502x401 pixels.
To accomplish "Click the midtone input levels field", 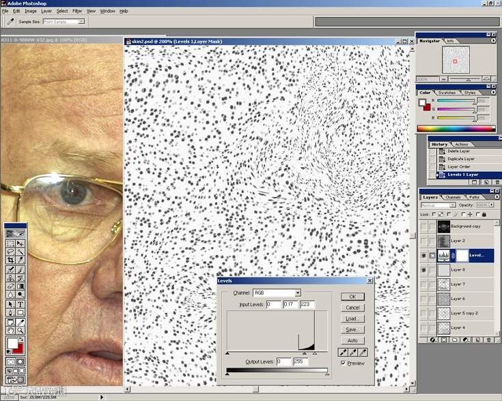I will [x=290, y=304].
